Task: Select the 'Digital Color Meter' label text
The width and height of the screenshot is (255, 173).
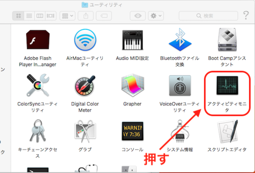Action: pos(85,107)
